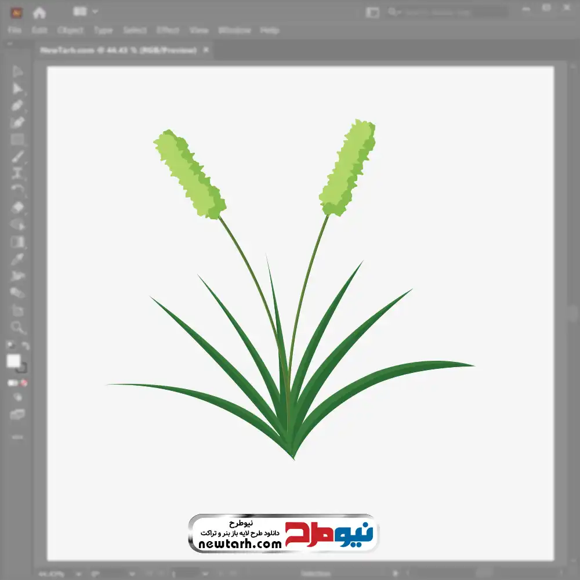580x580 pixels.
Task: Click the Default Fill and Stroke icon
Action: (x=10, y=345)
